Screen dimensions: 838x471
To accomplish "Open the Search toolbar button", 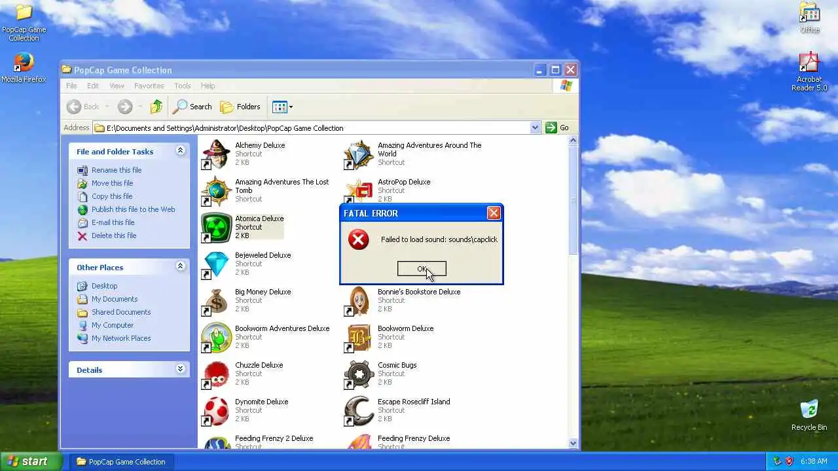I will pos(192,107).
